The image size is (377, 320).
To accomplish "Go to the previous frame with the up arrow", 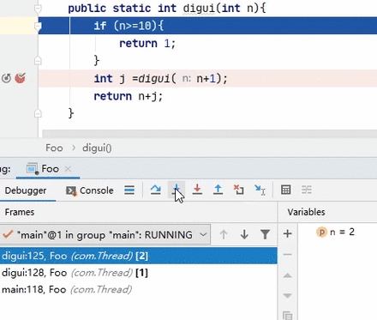I will [x=224, y=235].
